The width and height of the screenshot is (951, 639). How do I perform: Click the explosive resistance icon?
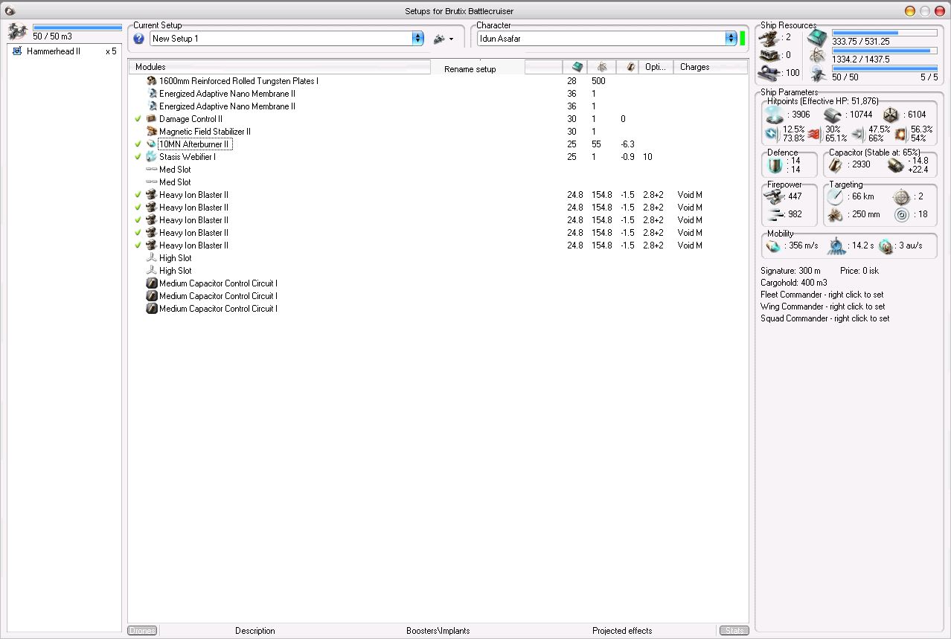click(900, 134)
